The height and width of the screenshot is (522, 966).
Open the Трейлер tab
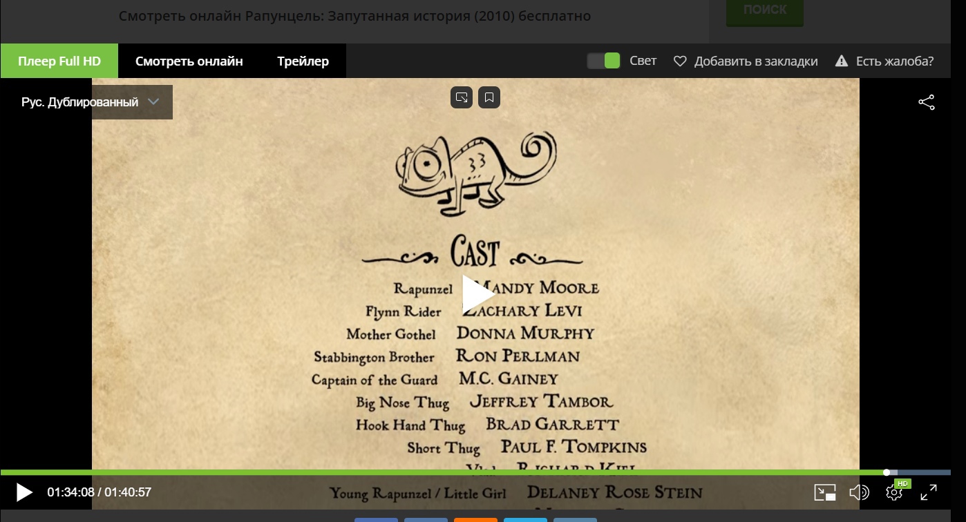(x=303, y=61)
